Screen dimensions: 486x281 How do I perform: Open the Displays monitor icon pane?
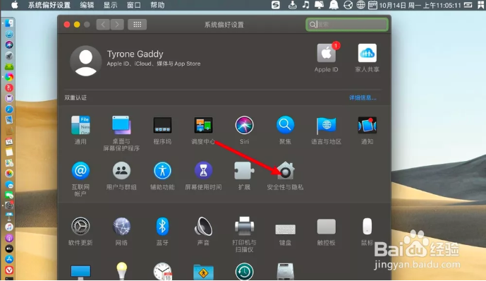coord(80,273)
